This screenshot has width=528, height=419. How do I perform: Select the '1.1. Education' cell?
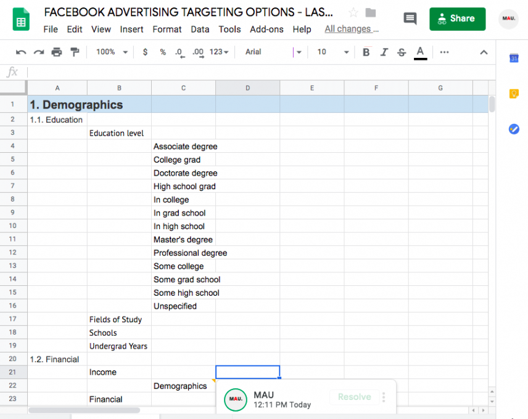coord(57,120)
